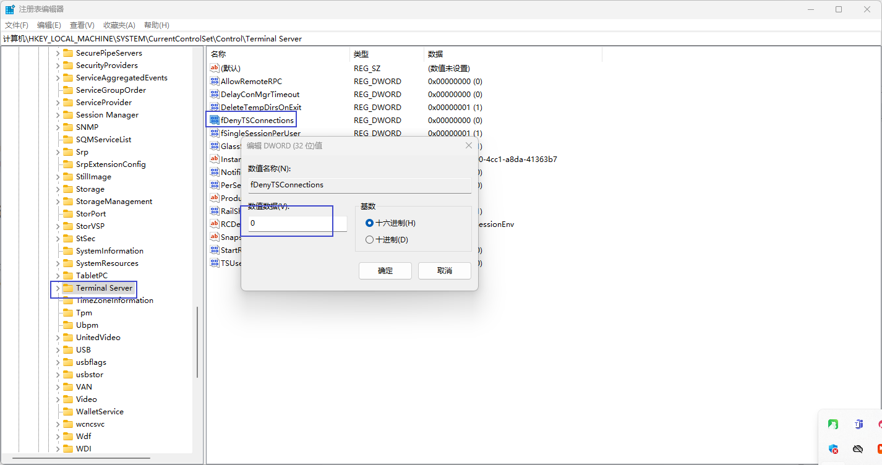Click the folder icon of Session Manager key
The width and height of the screenshot is (882, 465).
[68, 114]
